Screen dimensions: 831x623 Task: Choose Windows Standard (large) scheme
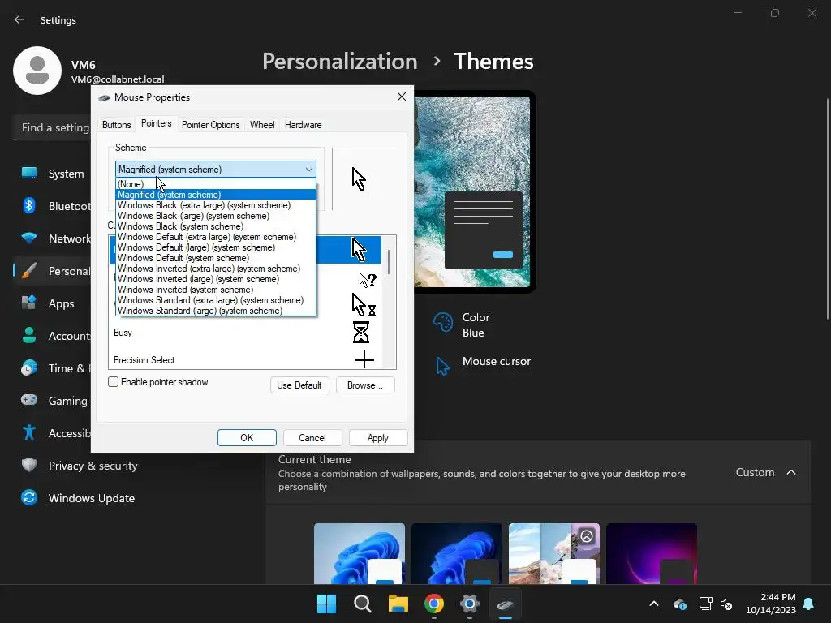coord(216,311)
